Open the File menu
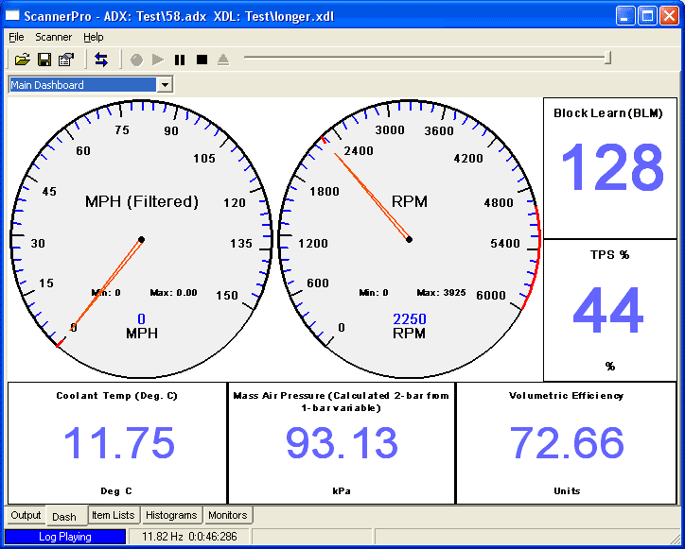 16,37
